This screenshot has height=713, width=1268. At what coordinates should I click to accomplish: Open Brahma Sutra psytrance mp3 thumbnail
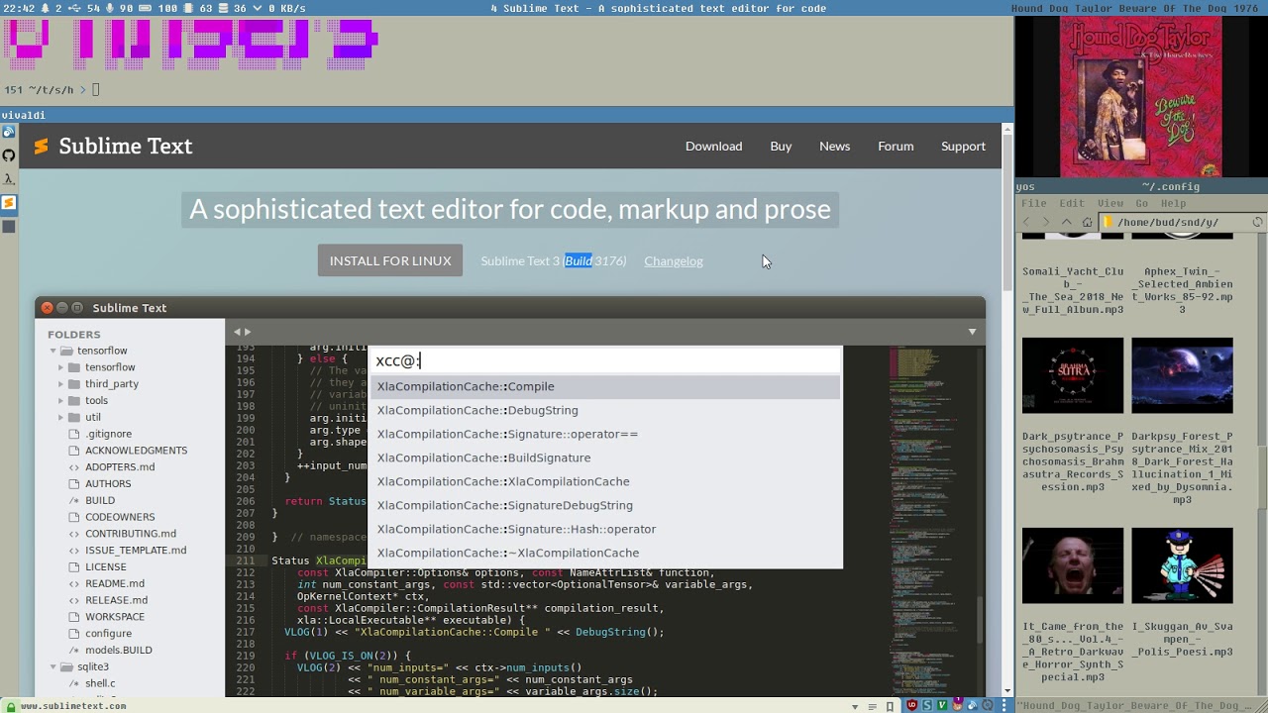pos(1073,375)
